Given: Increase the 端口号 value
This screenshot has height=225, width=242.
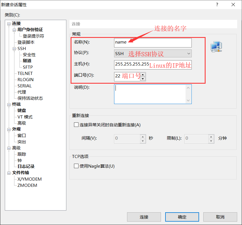Looking at the screenshot, I should pyautogui.click(x=143, y=75).
